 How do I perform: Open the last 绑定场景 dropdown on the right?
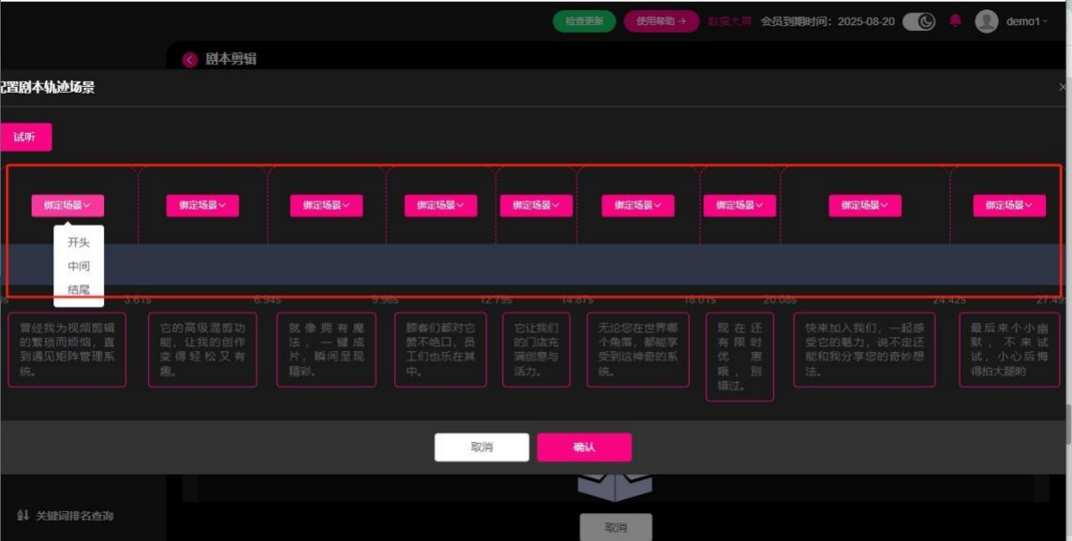pos(1008,205)
